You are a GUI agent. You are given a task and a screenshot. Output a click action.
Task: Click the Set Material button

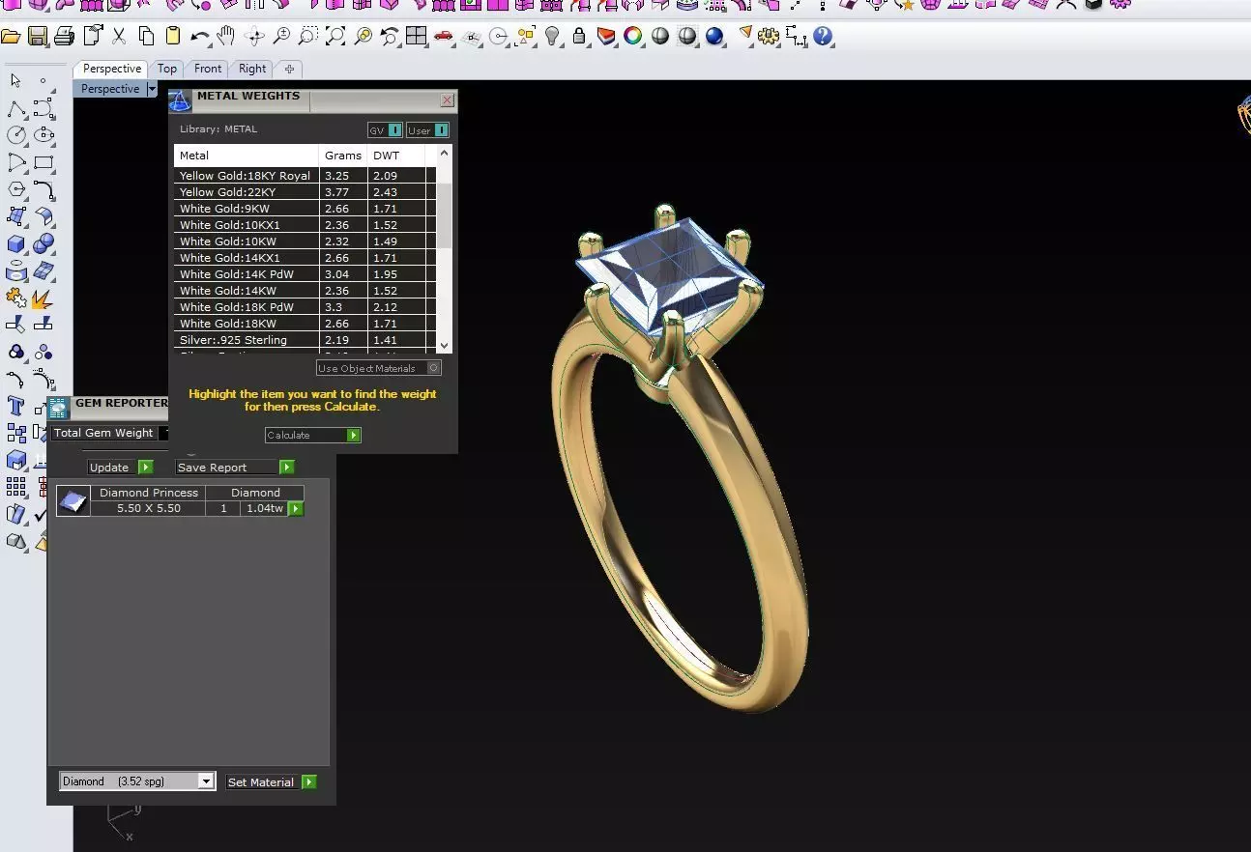pyautogui.click(x=272, y=782)
